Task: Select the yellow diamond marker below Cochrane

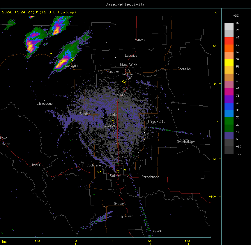Action: (99, 172)
